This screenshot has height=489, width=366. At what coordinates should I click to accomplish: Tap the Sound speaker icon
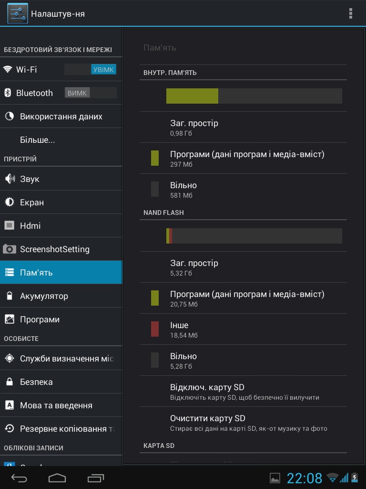click(x=10, y=179)
